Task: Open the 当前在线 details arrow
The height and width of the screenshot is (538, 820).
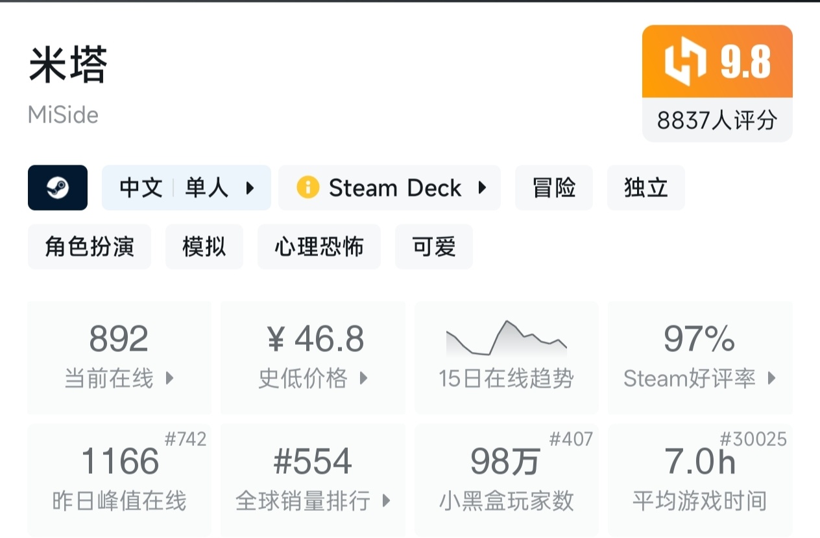Action: coord(169,378)
